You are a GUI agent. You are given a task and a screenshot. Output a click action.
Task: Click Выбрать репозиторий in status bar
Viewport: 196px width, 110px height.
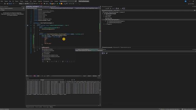click(x=188, y=109)
